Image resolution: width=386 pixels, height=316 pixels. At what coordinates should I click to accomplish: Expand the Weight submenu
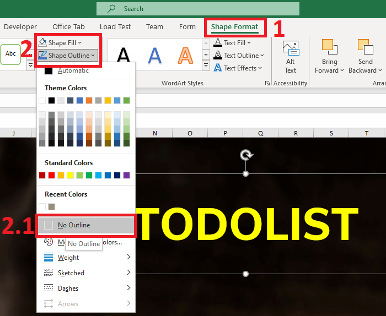[85, 258]
